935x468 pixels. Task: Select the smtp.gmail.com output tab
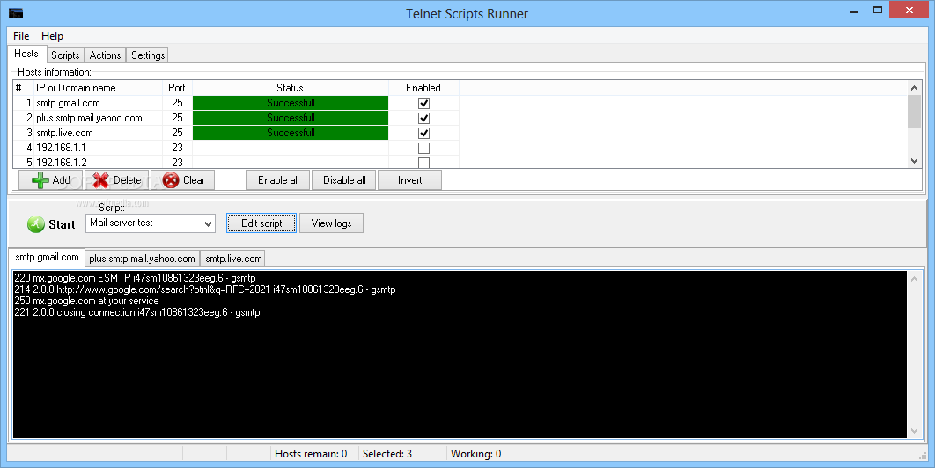[x=47, y=258]
